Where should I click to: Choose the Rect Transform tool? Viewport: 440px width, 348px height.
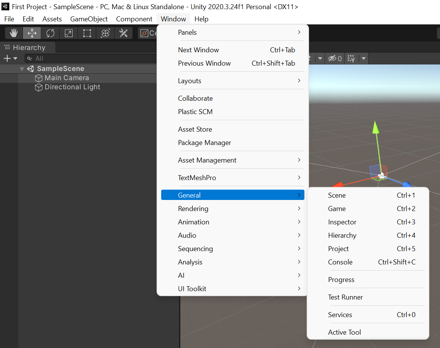87,33
